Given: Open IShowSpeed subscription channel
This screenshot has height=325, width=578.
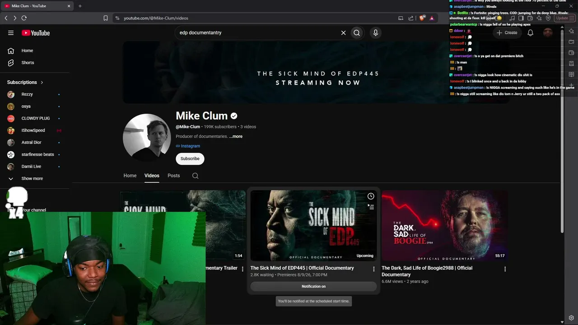Looking at the screenshot, I should (x=33, y=130).
